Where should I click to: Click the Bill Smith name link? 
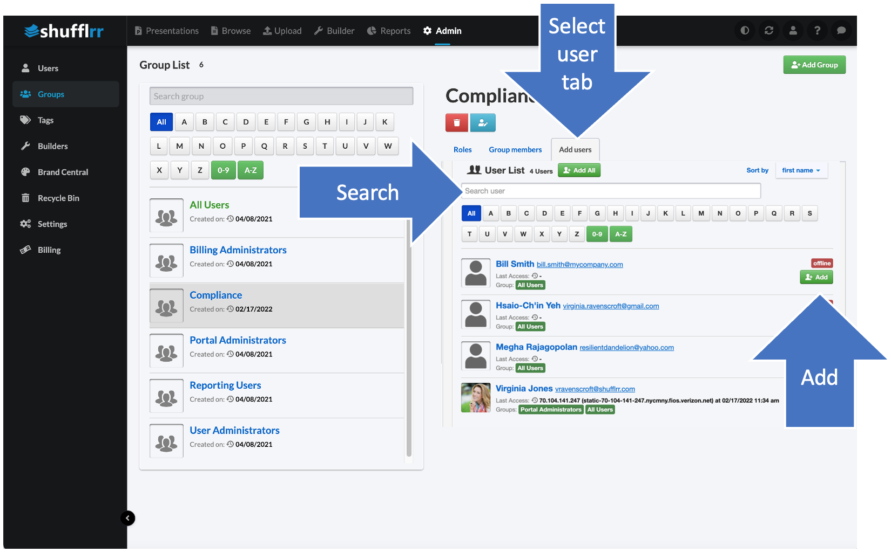click(515, 264)
